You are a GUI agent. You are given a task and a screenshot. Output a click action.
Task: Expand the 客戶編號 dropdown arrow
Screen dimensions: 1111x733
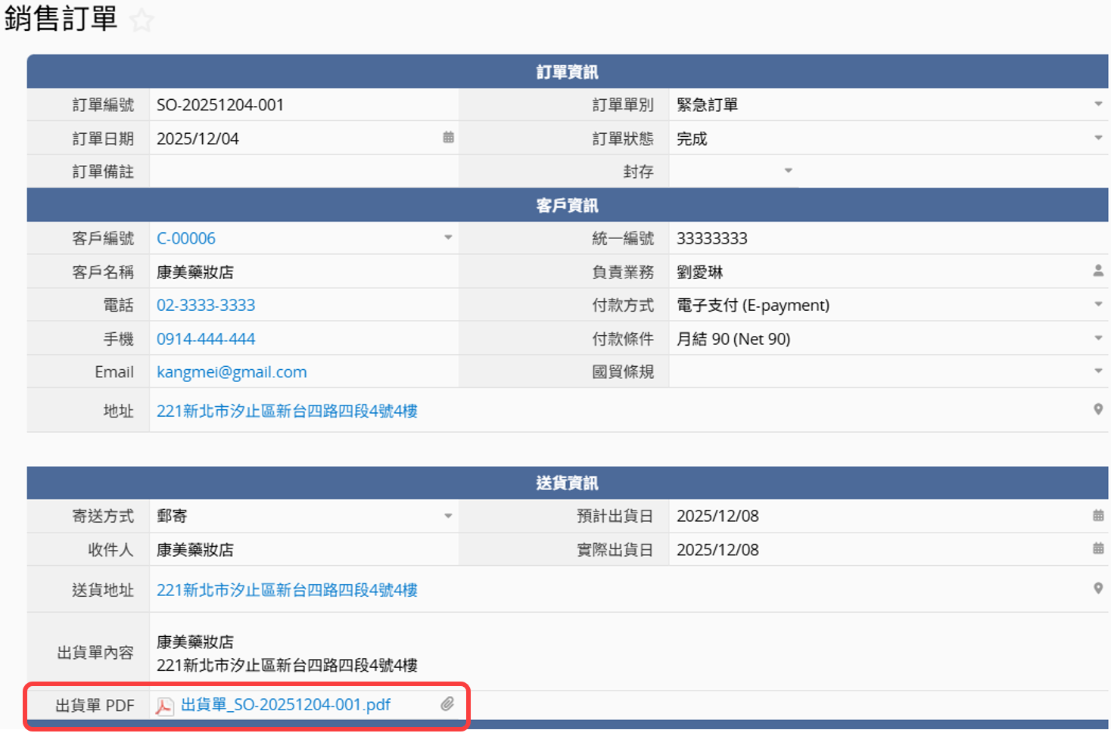[448, 238]
